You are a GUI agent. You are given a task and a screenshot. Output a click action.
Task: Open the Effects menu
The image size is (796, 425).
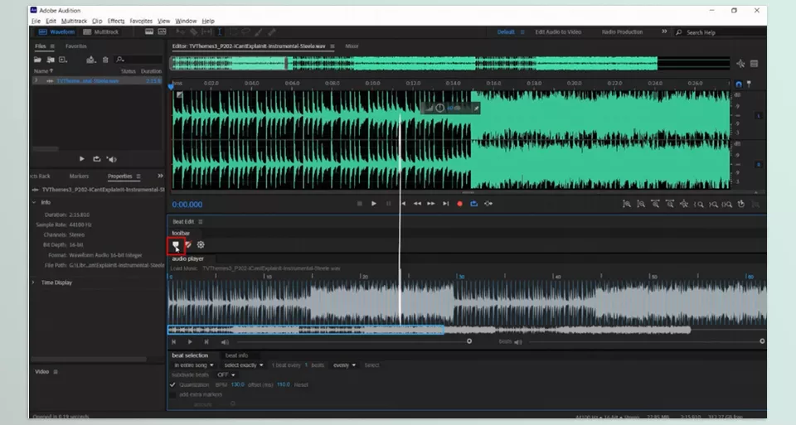[x=115, y=21]
